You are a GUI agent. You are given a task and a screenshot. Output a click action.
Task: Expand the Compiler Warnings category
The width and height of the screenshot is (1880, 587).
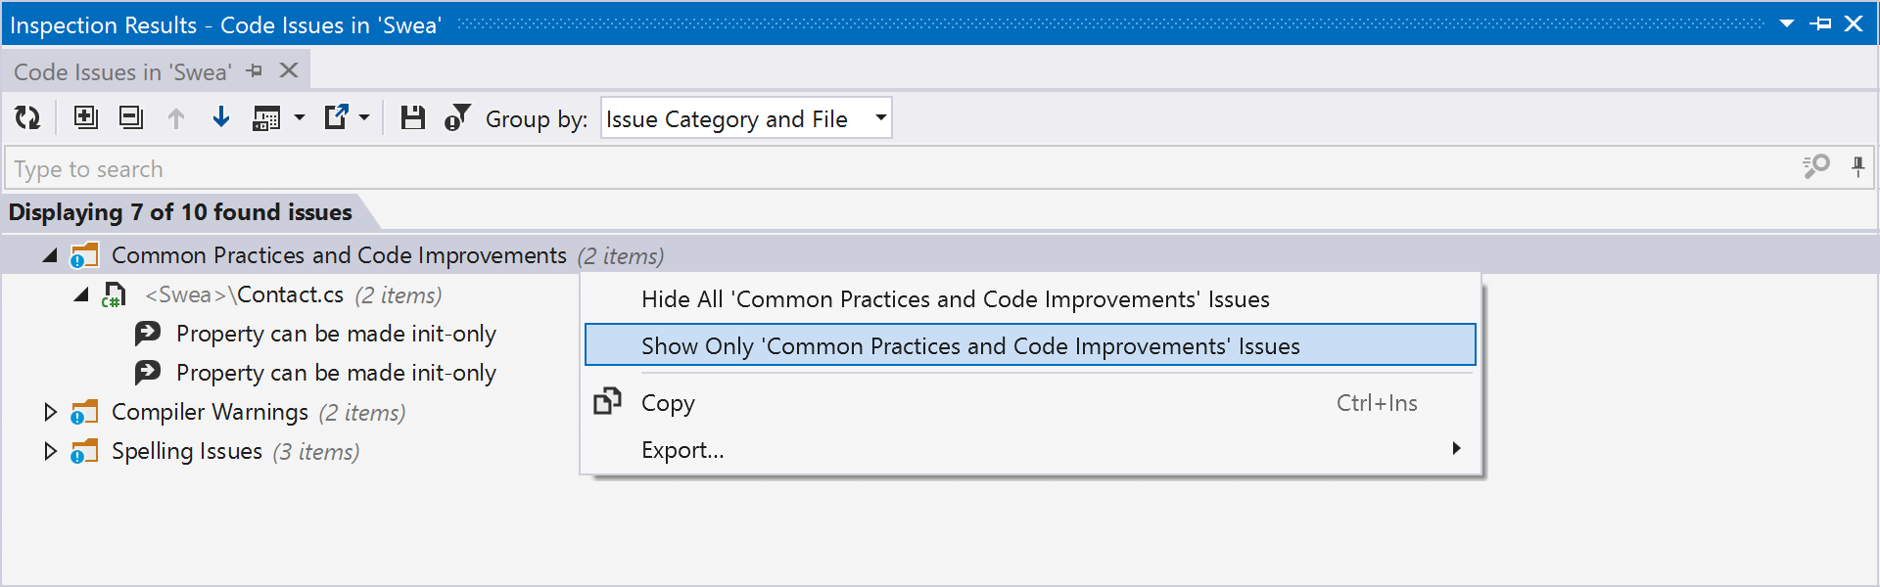[51, 412]
